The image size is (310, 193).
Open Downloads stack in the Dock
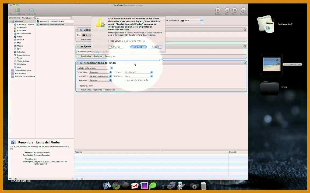(194, 186)
